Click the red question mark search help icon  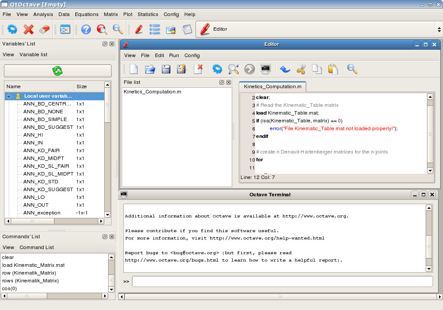coord(102,29)
